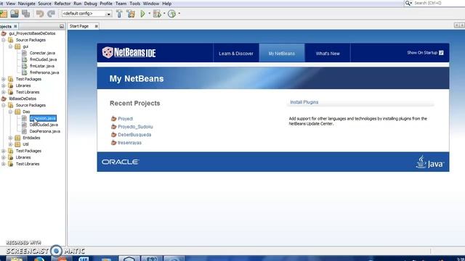
Task: Click the frmCiudad.java form icon
Action: tap(24, 59)
